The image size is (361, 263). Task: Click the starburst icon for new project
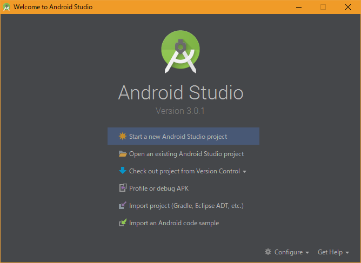123,137
